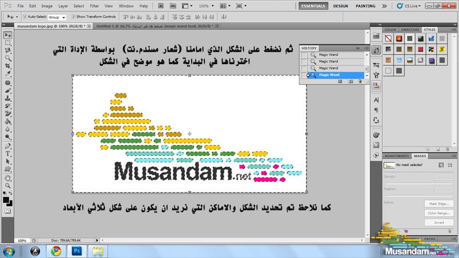Screen dimensions: 459x258
Task: Select the Clone Stamp tool
Action: [7, 98]
